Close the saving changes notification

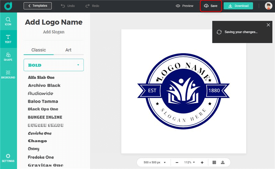(268, 25)
